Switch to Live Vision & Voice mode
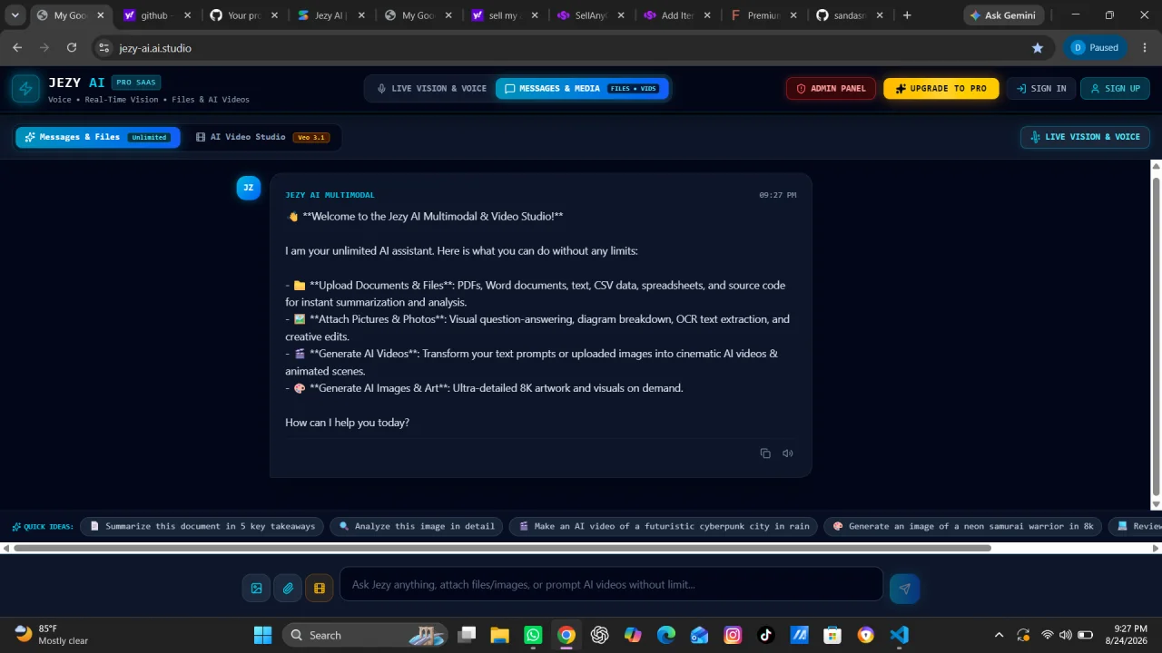The height and width of the screenshot is (653, 1162). [432, 89]
